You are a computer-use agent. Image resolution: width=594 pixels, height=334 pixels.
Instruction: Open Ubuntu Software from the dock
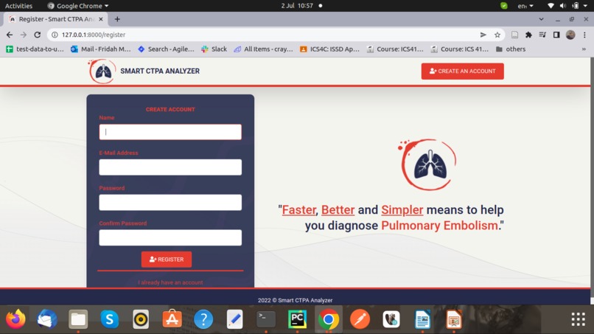click(x=172, y=319)
